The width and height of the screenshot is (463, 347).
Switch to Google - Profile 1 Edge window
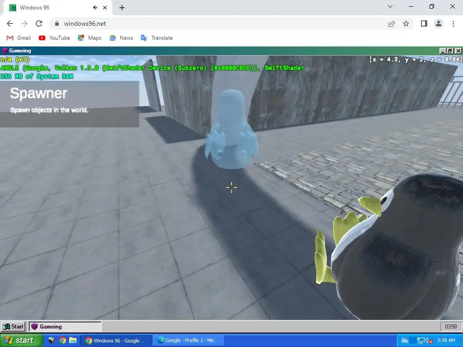(x=189, y=341)
